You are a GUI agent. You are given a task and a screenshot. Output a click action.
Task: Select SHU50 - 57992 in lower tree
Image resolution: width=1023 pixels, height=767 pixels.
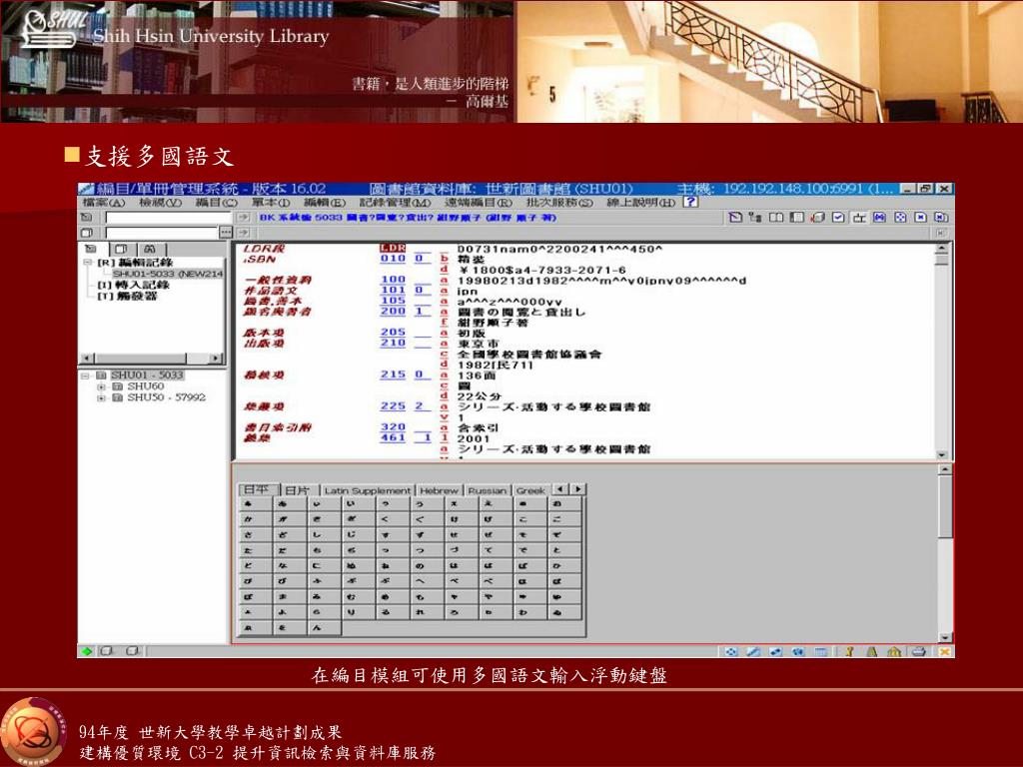pos(166,397)
